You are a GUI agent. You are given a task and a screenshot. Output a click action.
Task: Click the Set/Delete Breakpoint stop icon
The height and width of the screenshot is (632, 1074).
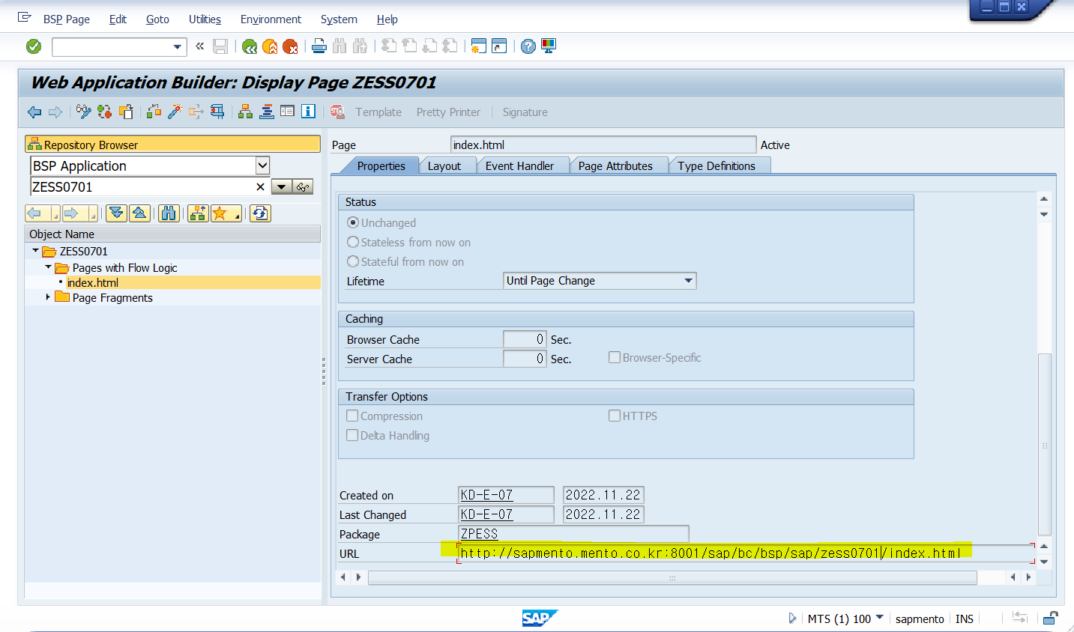coord(337,112)
